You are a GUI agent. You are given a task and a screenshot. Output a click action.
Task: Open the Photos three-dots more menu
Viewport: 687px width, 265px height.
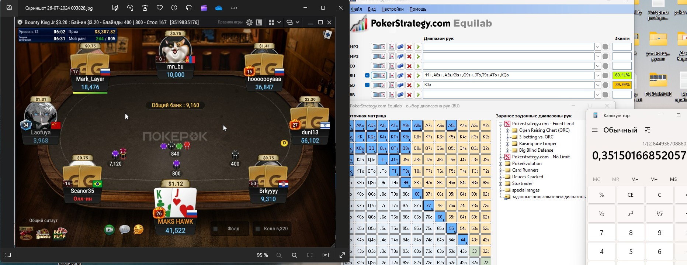[x=234, y=8]
